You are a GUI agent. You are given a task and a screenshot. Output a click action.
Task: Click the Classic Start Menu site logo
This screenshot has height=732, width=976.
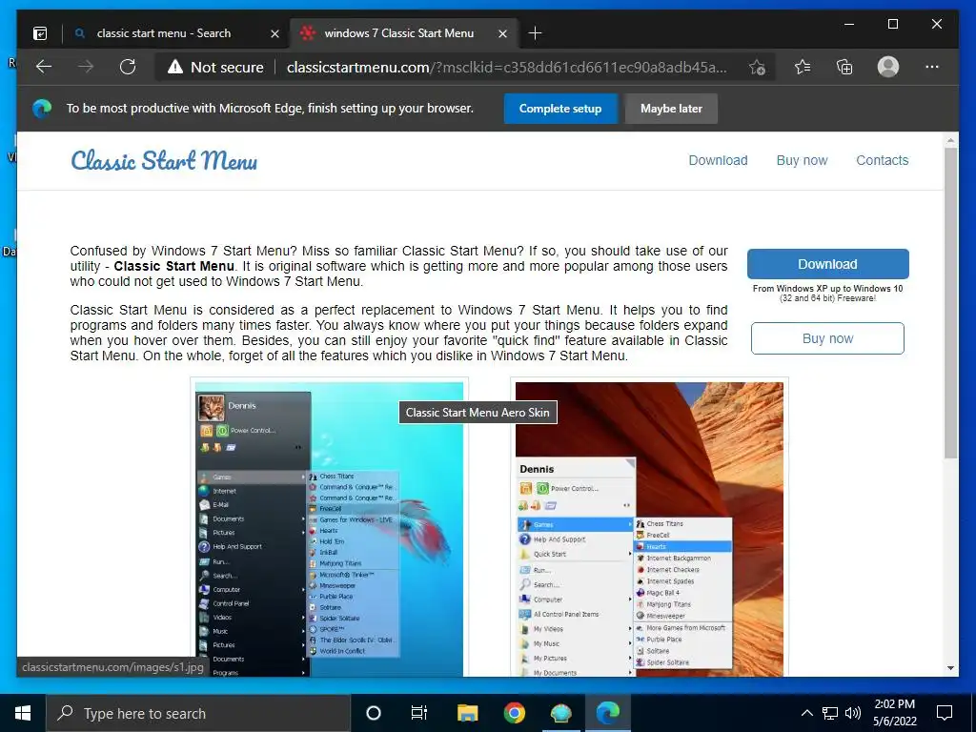[x=164, y=160]
